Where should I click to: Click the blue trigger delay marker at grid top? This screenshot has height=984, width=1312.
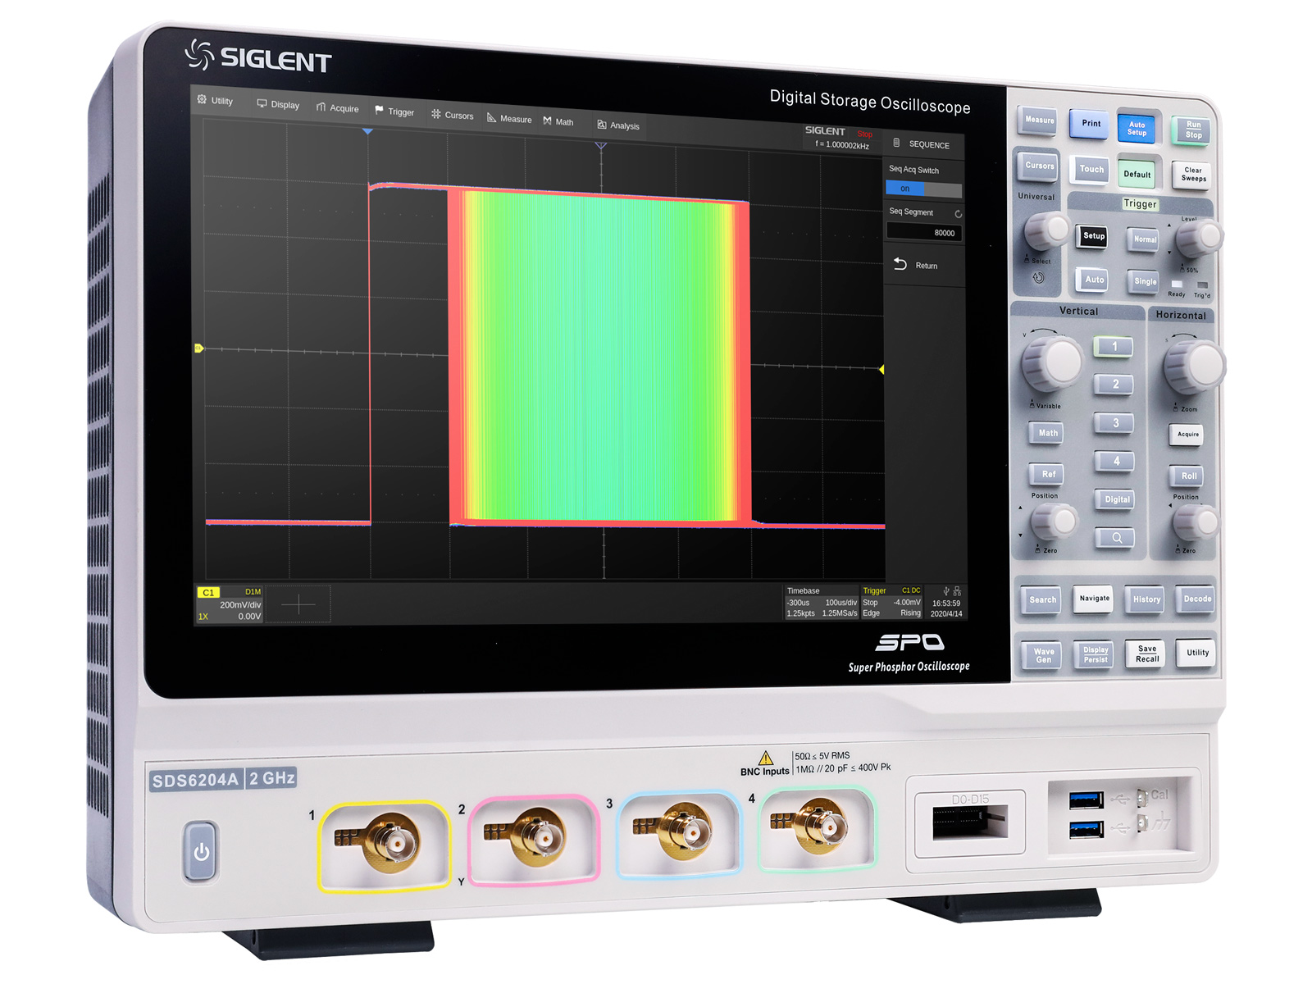tap(367, 131)
